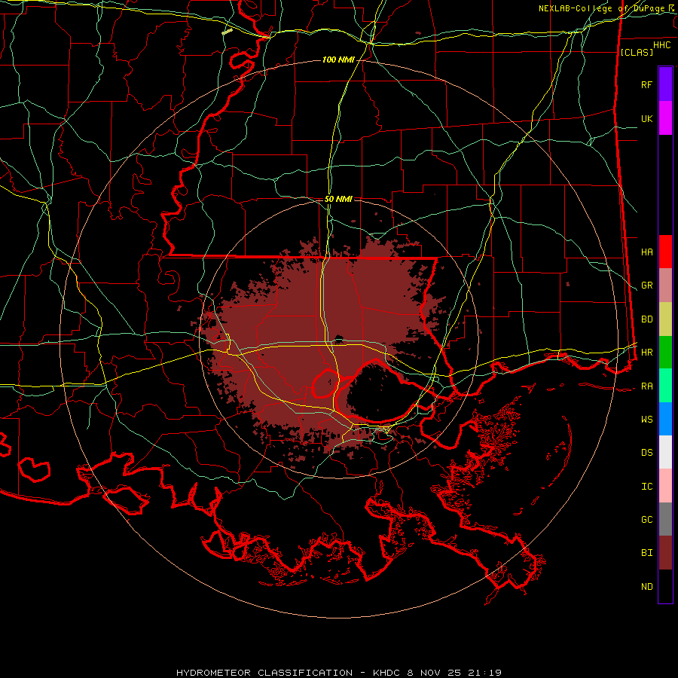This screenshot has height=678, width=678.
Task: Select the GC gray legend swatch
Action: point(665,519)
